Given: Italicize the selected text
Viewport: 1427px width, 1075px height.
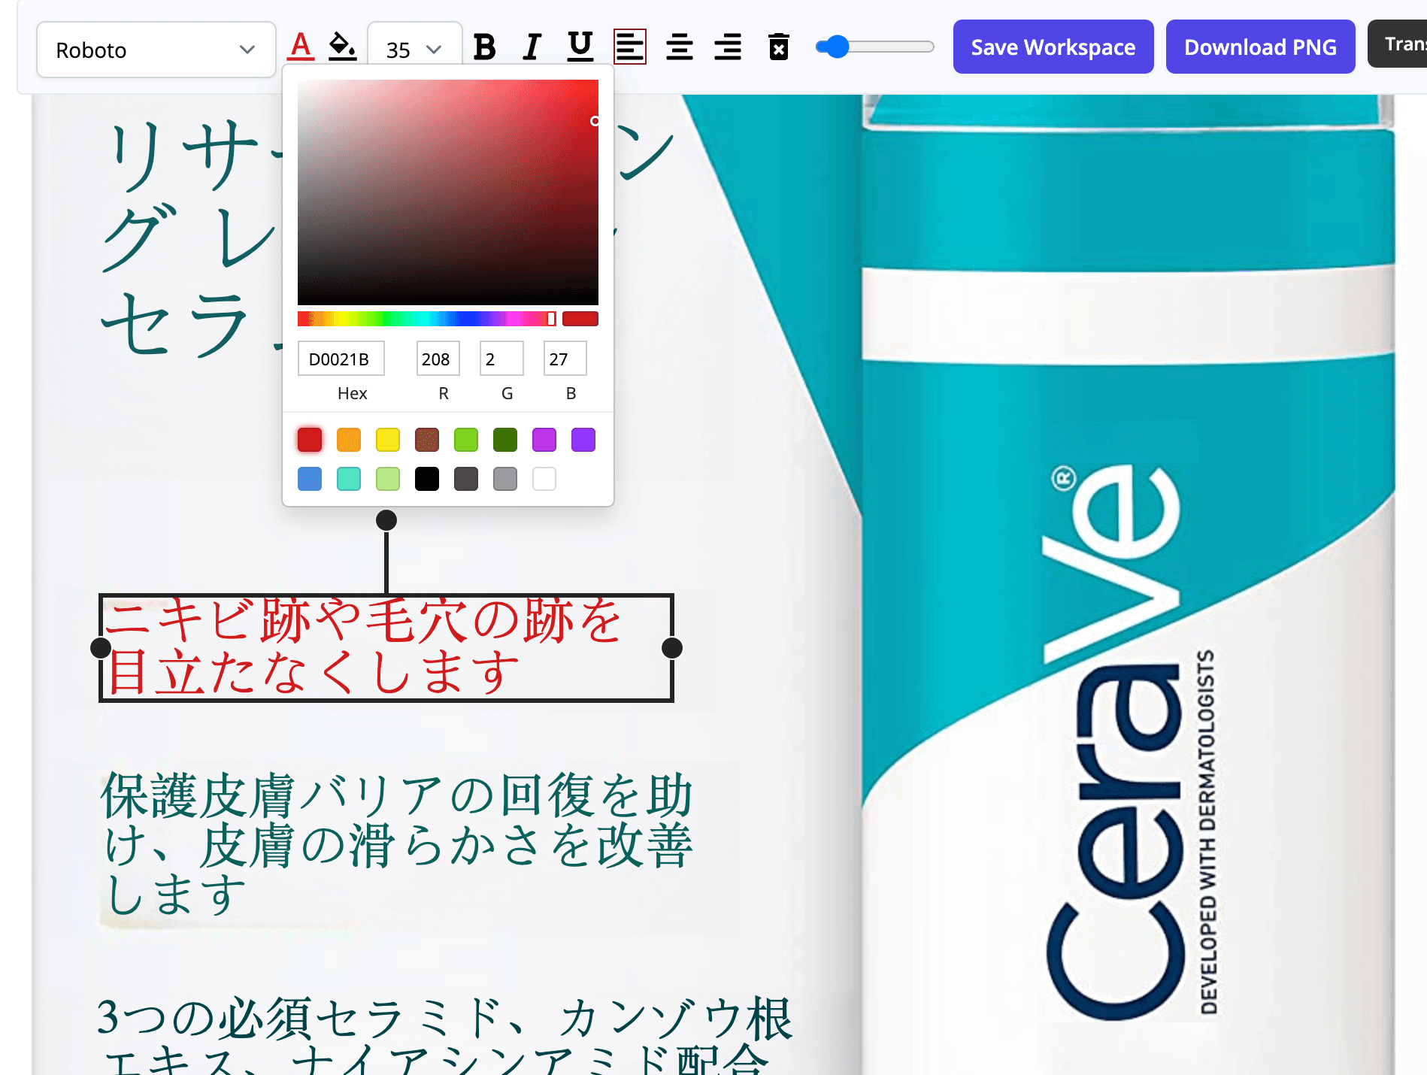Looking at the screenshot, I should pyautogui.click(x=531, y=47).
